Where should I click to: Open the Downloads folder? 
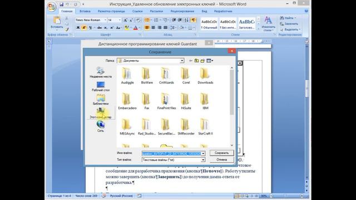pos(205,76)
